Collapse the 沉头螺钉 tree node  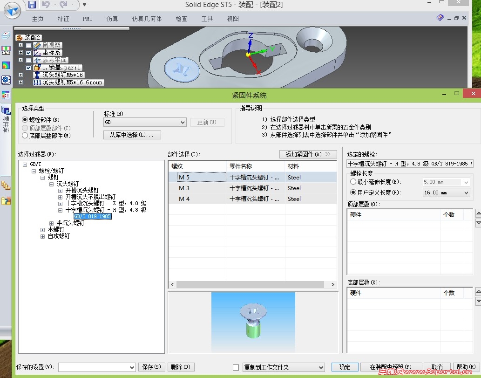52,184
